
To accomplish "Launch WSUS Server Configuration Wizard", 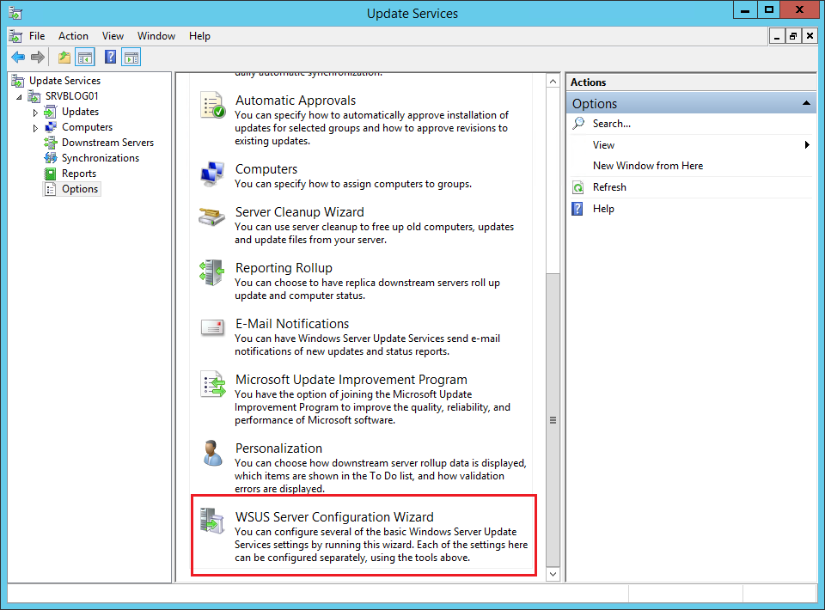I will (x=334, y=517).
